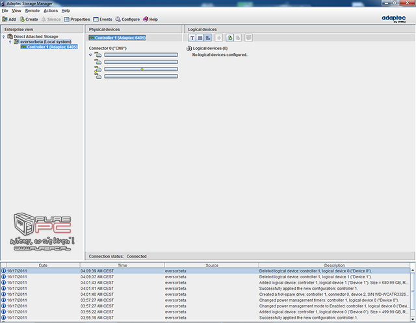Select the hot-spare drive in connector list
Screen dimensions: 416x323
pos(140,69)
